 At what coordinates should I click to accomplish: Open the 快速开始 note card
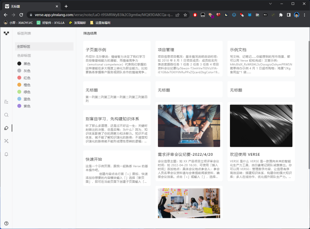pyautogui.click(x=117, y=167)
